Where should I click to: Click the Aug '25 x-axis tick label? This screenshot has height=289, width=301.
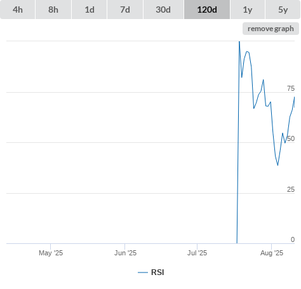point(272,253)
